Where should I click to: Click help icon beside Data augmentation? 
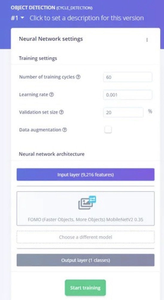coord(65,130)
